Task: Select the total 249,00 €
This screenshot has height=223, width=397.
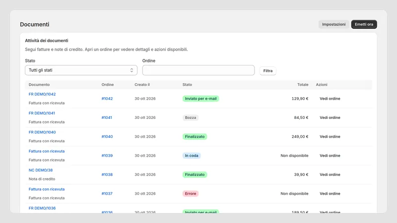Action: (300, 137)
